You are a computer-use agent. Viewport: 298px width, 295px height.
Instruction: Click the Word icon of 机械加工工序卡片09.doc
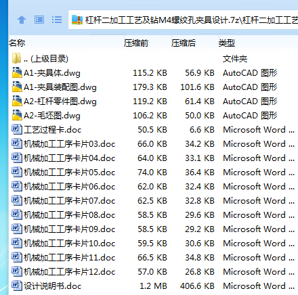pos(17,229)
